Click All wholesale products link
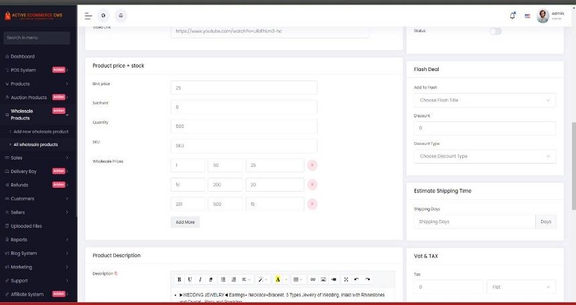 tap(35, 145)
